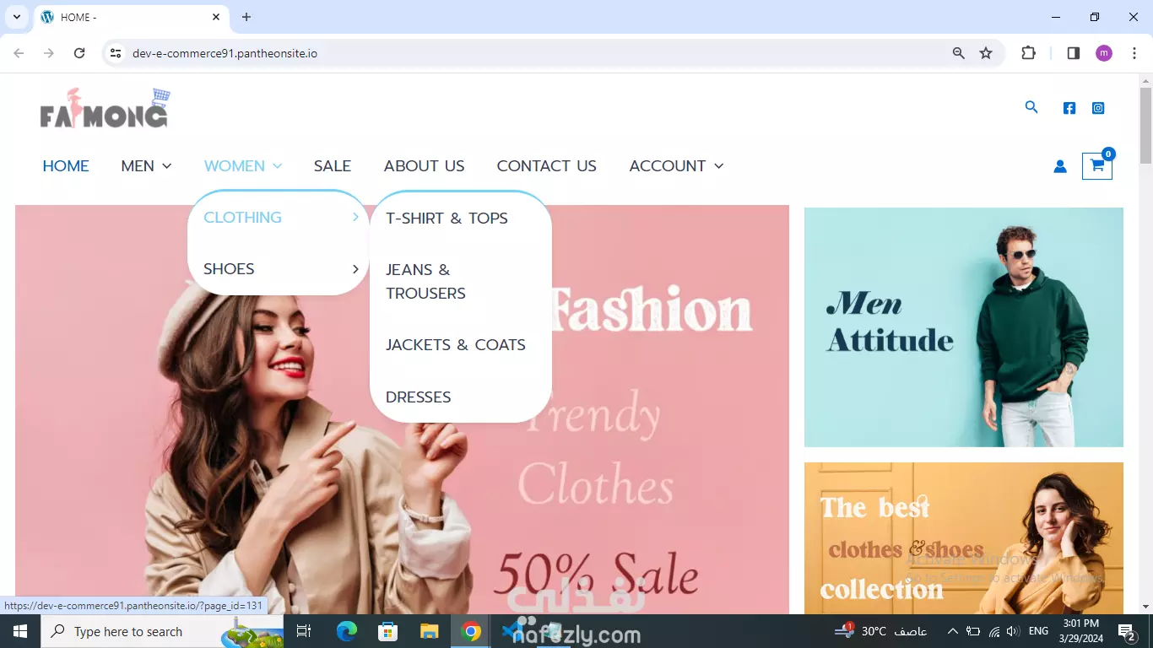The height and width of the screenshot is (648, 1153).
Task: Select SHOES in Women submenu
Action: 229,269
